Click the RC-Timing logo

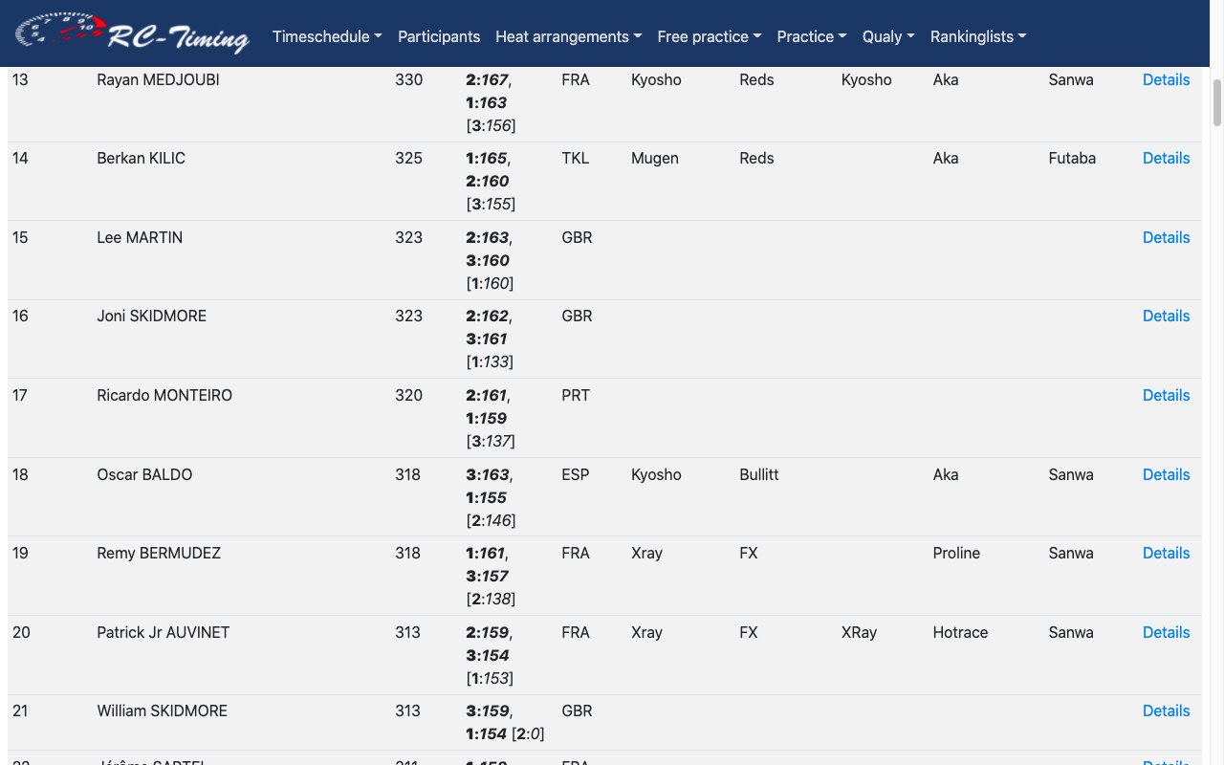point(132,33)
